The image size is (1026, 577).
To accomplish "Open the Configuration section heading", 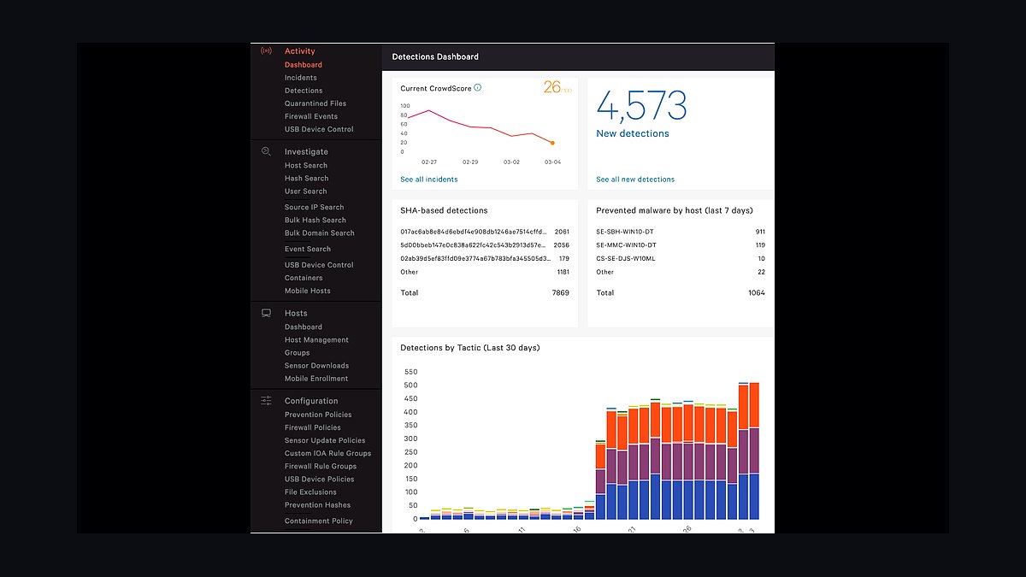I will pyautogui.click(x=311, y=401).
